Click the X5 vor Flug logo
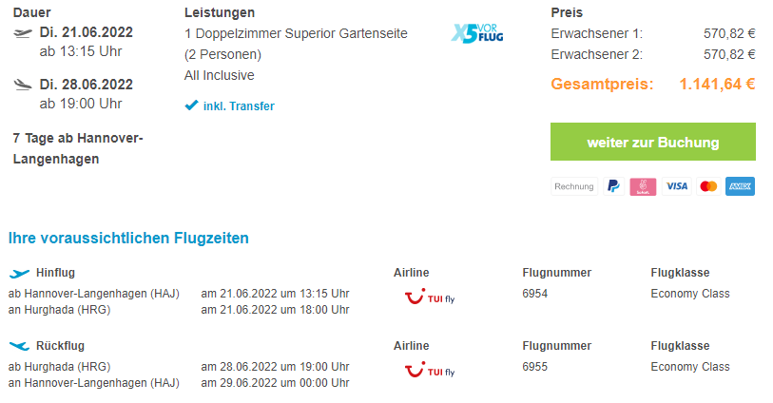Screen dimensions: 773x403 pyautogui.click(x=476, y=33)
